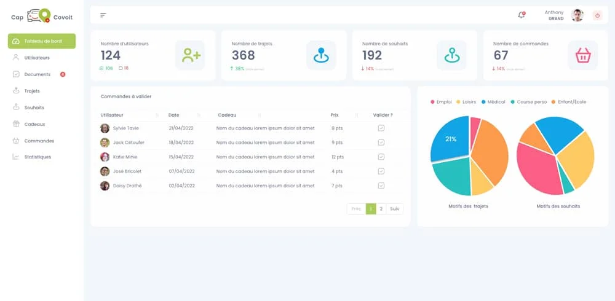
Task: Sort table by Prix column
Action: [x=357, y=115]
